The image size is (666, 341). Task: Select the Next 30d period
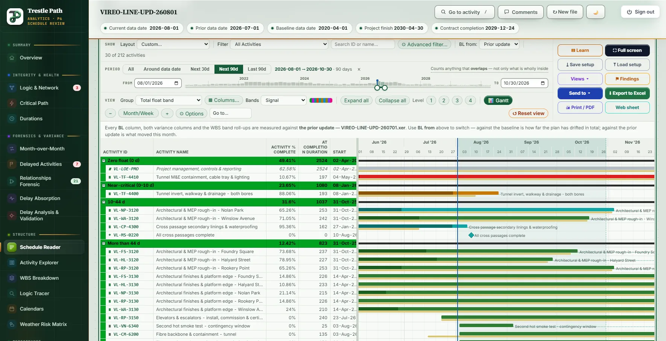[x=200, y=69]
